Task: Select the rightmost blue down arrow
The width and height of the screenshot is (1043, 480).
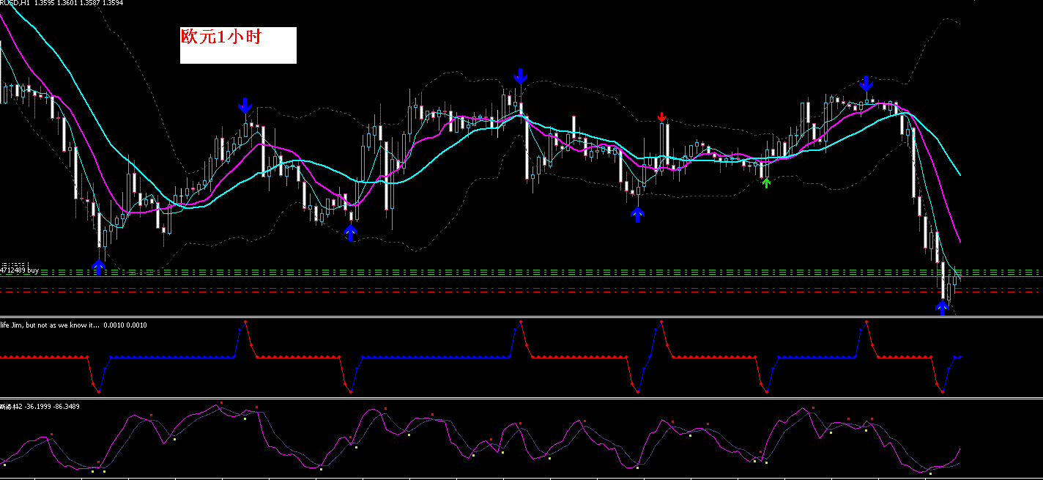Action: pyautogui.click(x=866, y=84)
